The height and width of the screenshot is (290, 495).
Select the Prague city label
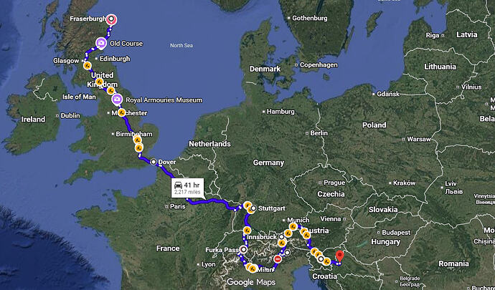334,183
